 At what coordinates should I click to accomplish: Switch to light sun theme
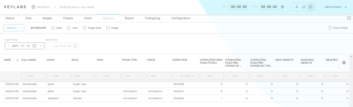(311, 7)
